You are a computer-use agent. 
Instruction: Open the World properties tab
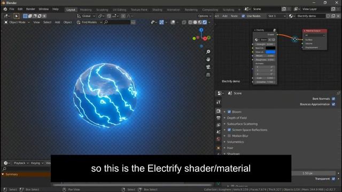pos(219,139)
